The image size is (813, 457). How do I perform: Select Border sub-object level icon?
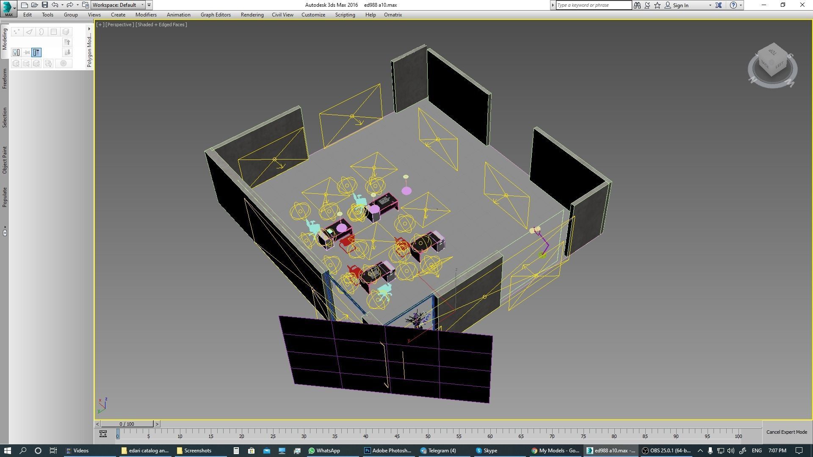pyautogui.click(x=41, y=32)
